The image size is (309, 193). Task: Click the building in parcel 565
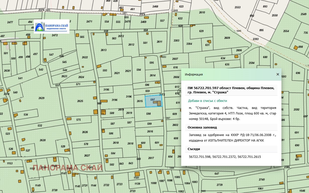(77, 35)
